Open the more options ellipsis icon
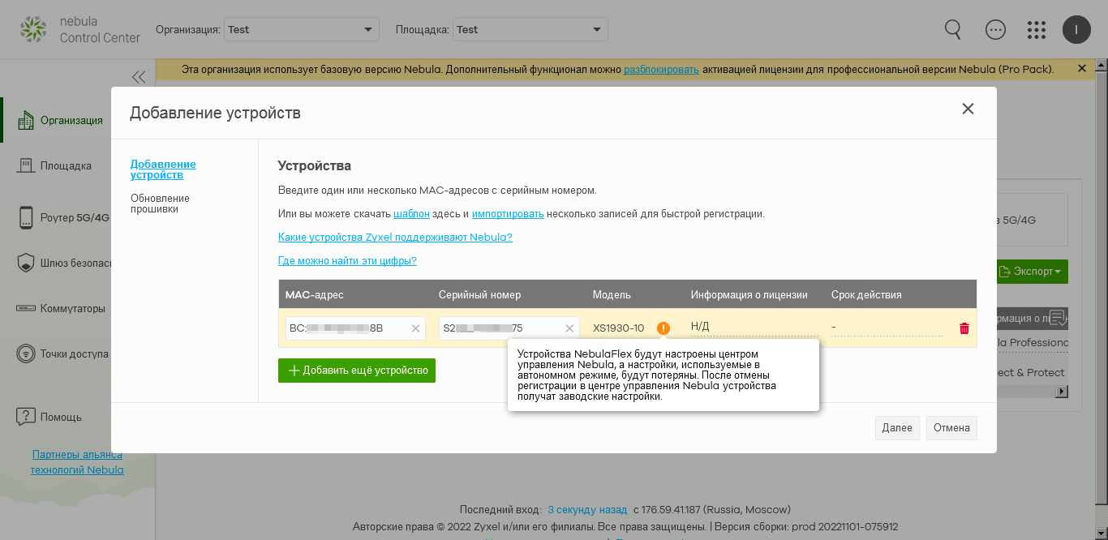 pos(995,30)
